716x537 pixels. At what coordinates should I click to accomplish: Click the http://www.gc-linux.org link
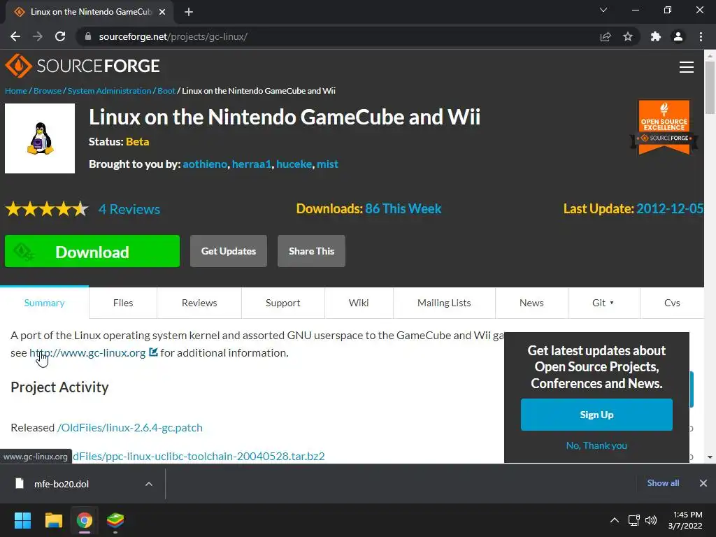click(x=87, y=352)
